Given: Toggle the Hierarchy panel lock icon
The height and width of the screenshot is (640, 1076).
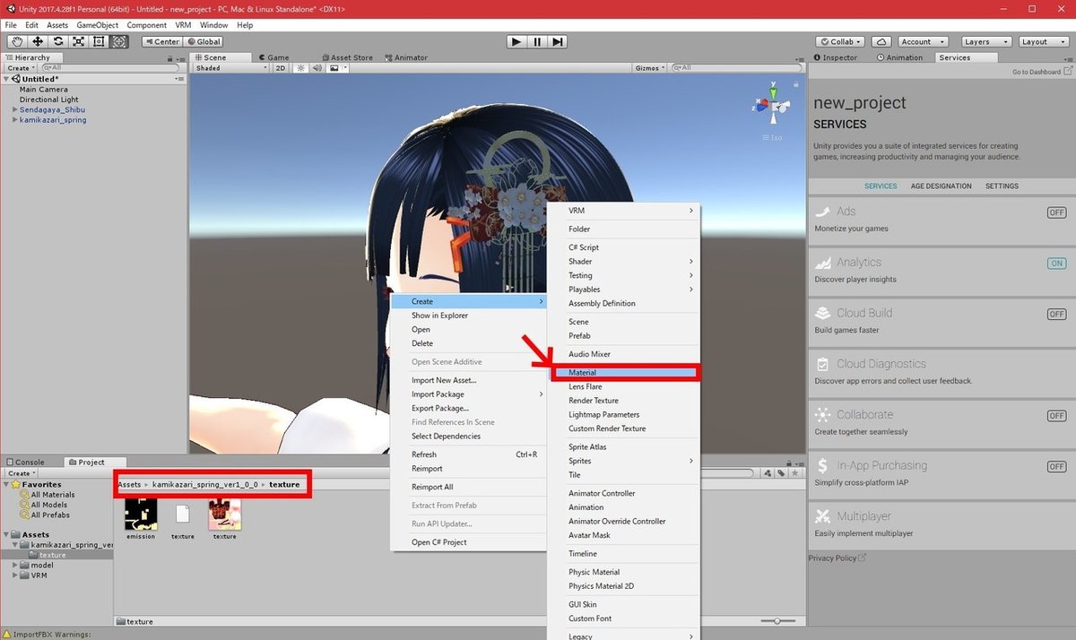Looking at the screenshot, I should (x=170, y=57).
